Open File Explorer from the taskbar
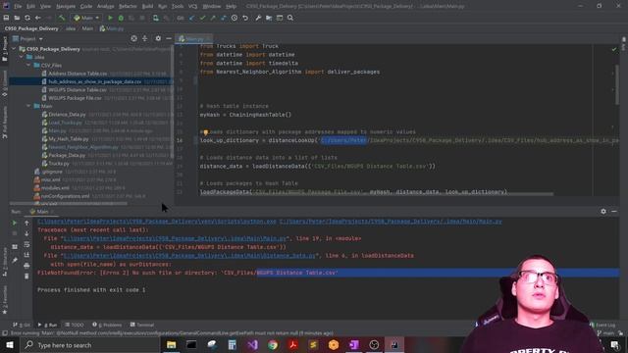 coord(172,345)
